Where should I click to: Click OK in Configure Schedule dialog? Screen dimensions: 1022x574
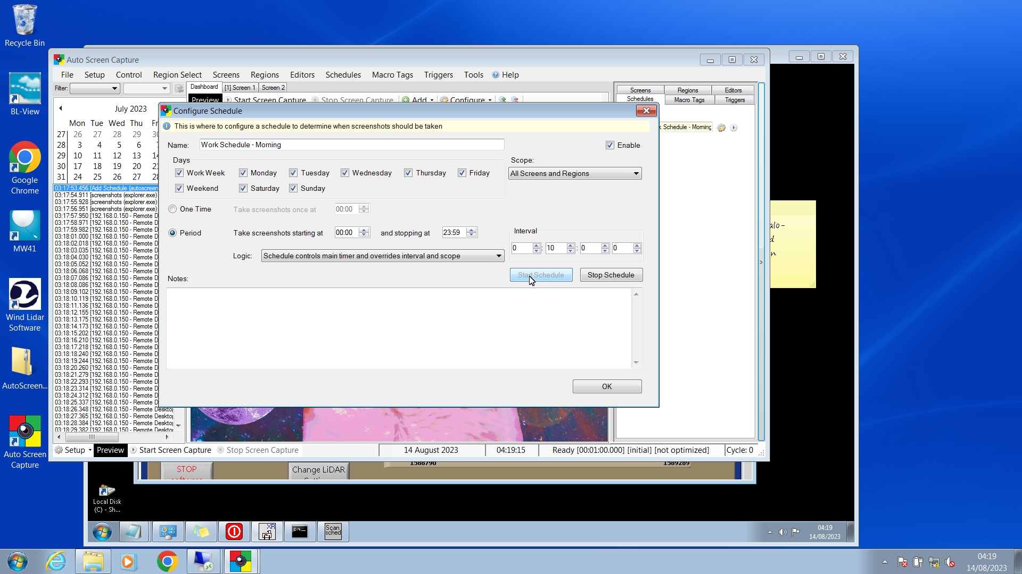point(607,386)
